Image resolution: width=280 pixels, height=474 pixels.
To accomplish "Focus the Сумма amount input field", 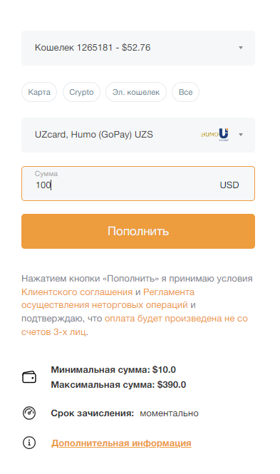I will click(x=138, y=183).
